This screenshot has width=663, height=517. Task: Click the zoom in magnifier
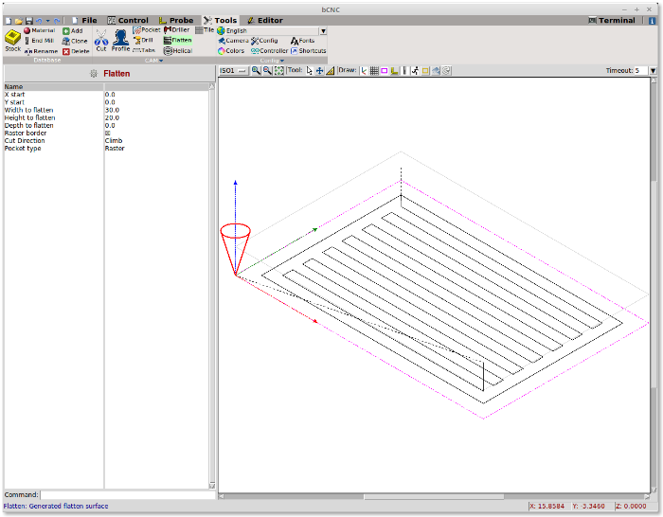(x=256, y=71)
